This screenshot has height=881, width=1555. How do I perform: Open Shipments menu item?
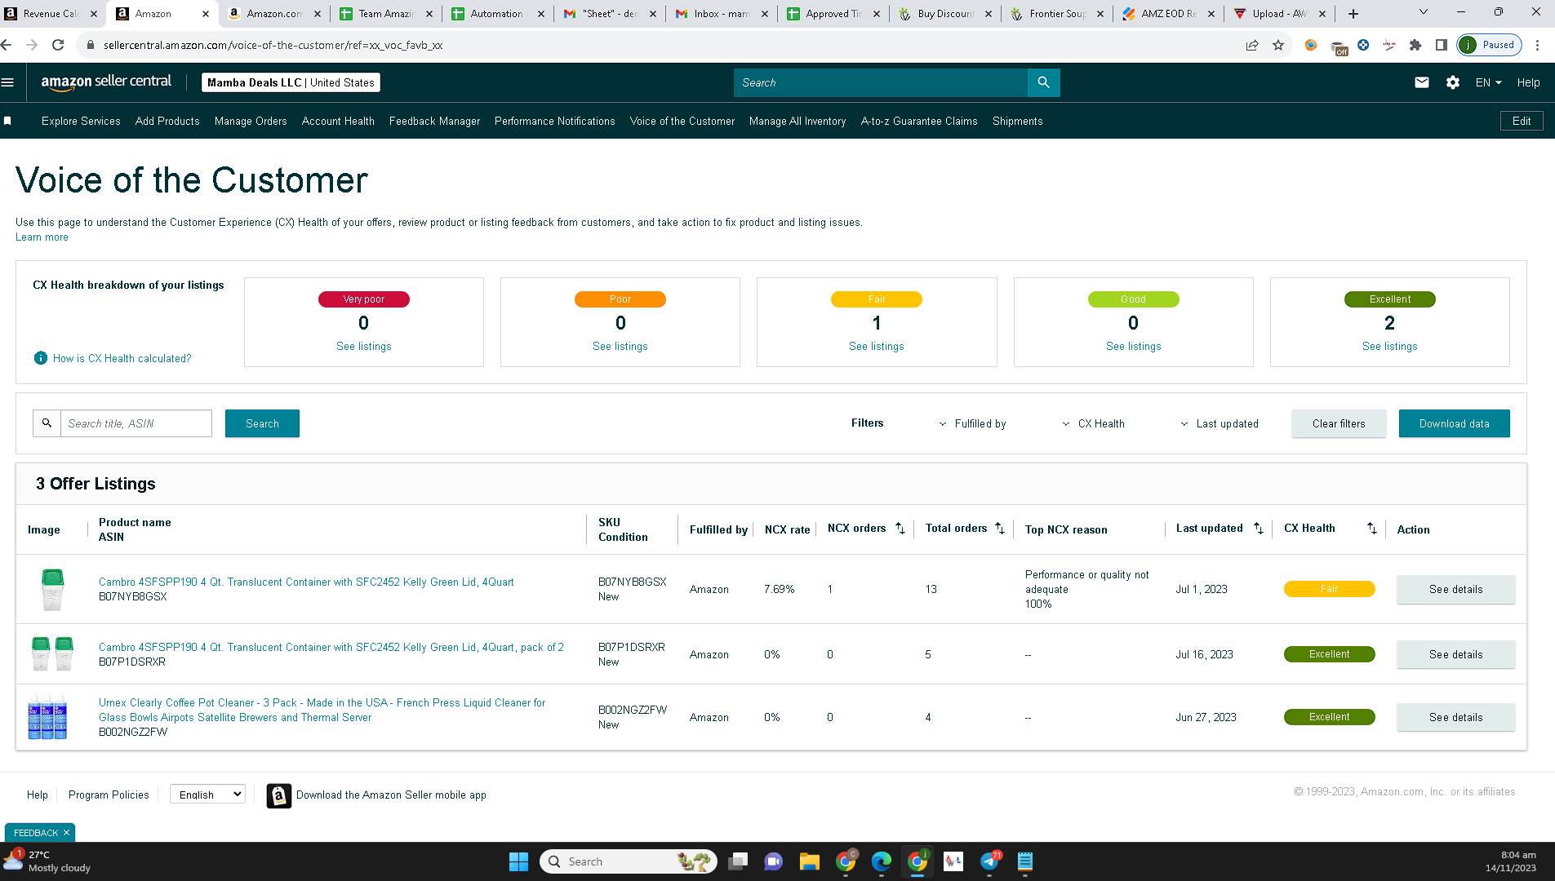1017,121
